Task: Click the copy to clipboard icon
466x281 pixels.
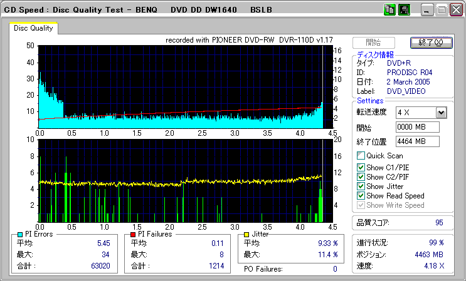Action: [389, 9]
